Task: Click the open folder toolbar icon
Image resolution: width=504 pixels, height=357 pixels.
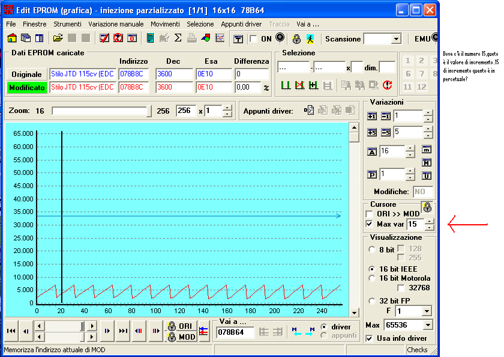Action: point(58,38)
